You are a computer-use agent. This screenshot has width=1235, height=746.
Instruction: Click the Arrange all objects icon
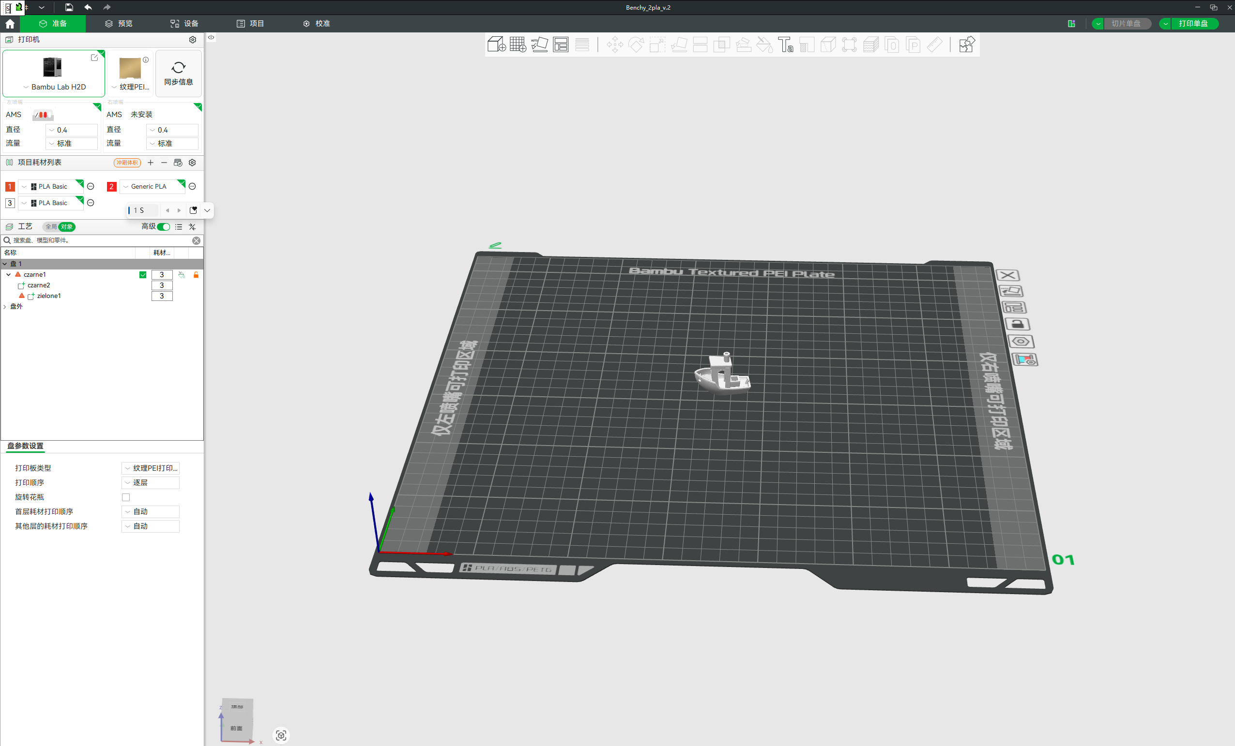tap(560, 45)
